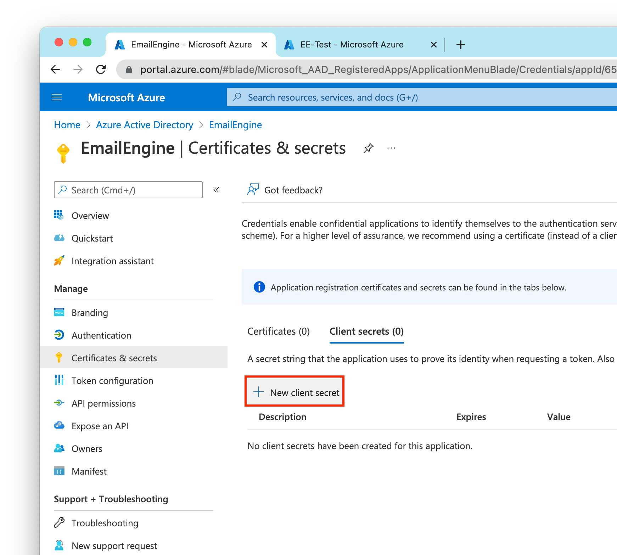Image resolution: width=617 pixels, height=555 pixels.
Task: Pin the Certificates & secrets blade
Action: [369, 148]
